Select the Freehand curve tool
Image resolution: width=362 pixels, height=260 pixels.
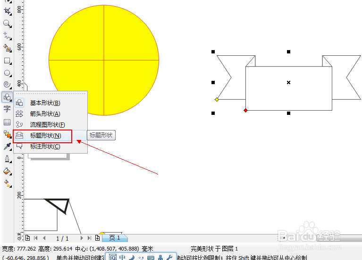(x=7, y=36)
